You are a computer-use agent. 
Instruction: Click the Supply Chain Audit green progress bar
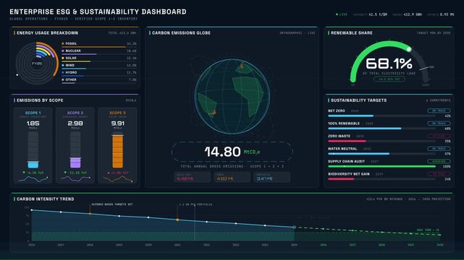[381, 166]
